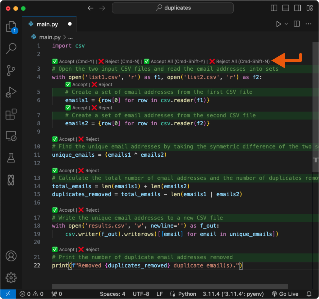Click Reject All (Cmd-Shift-N)

coord(240,61)
